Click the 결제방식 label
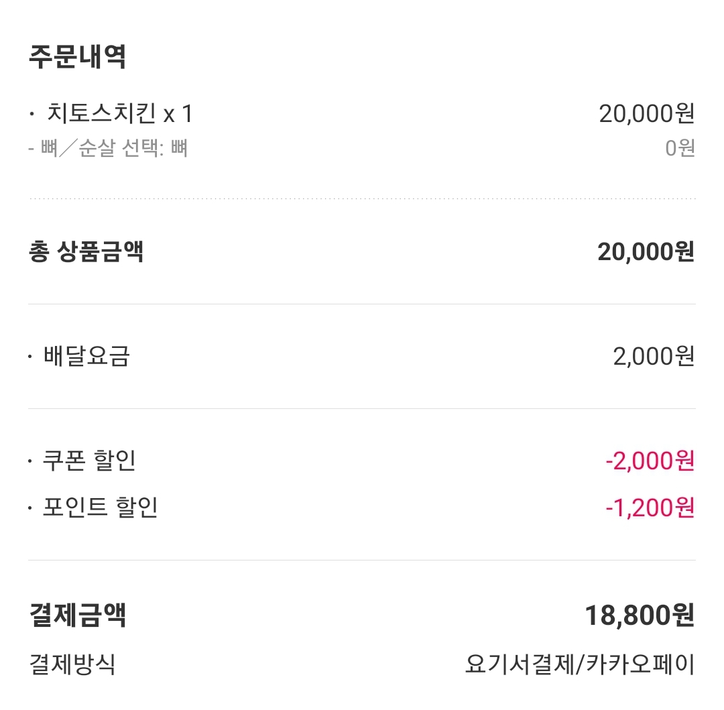Image resolution: width=724 pixels, height=710 pixels. 72,664
